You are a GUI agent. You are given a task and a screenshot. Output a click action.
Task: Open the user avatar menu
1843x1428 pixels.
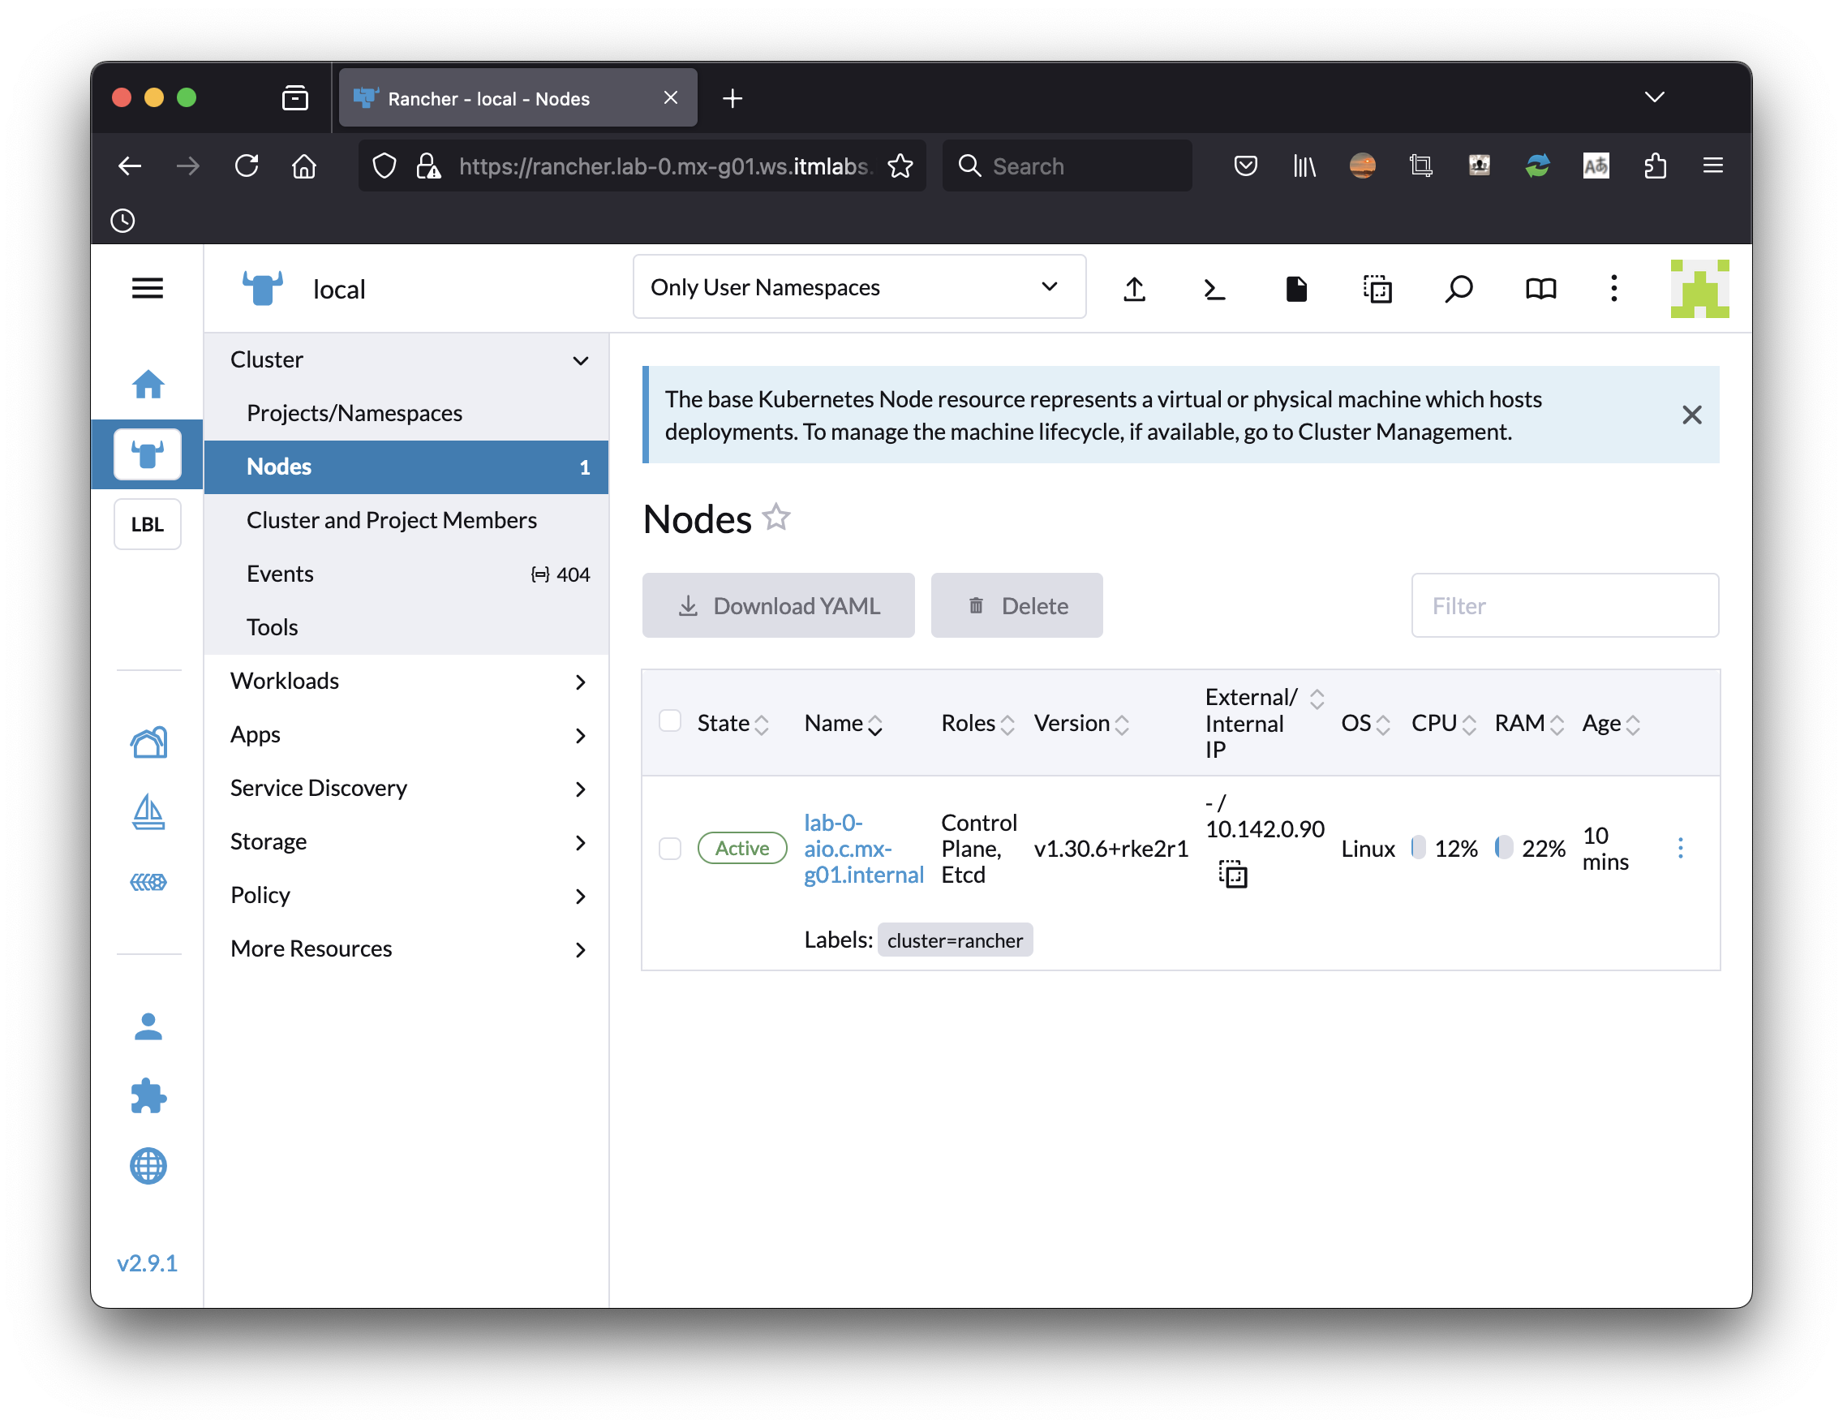(1700, 289)
